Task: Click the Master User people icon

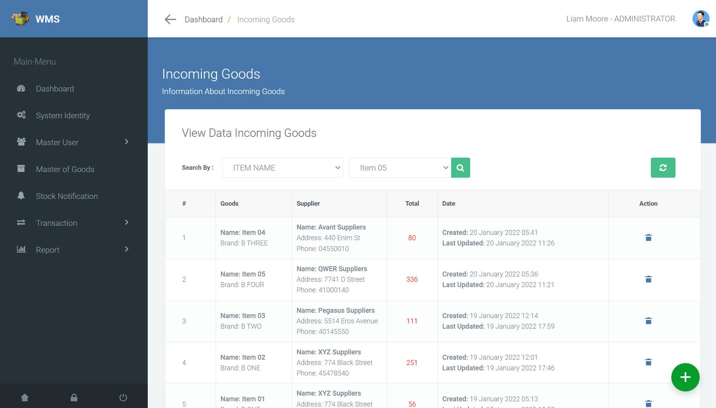Action: 21,142
